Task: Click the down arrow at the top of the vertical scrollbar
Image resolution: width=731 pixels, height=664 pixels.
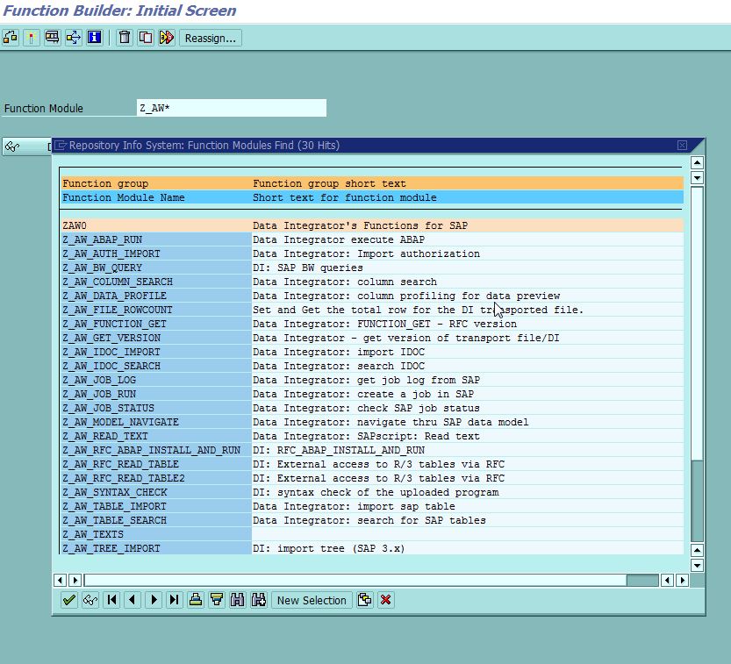Action: pos(697,177)
